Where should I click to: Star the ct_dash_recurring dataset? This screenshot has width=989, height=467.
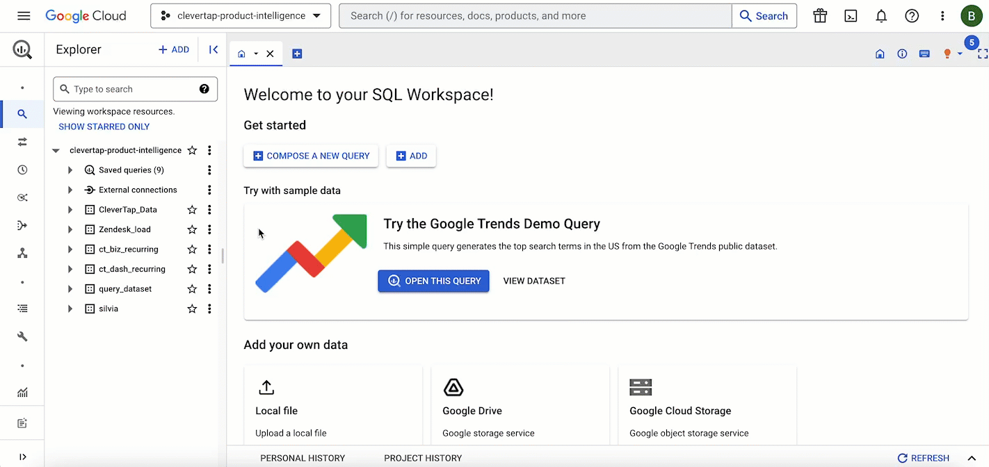click(x=193, y=269)
